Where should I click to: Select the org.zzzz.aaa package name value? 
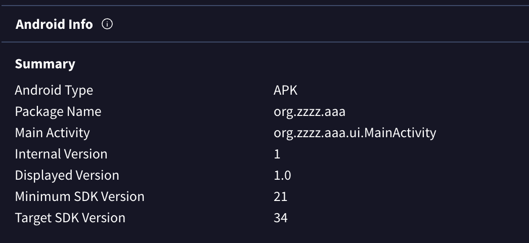pos(309,111)
